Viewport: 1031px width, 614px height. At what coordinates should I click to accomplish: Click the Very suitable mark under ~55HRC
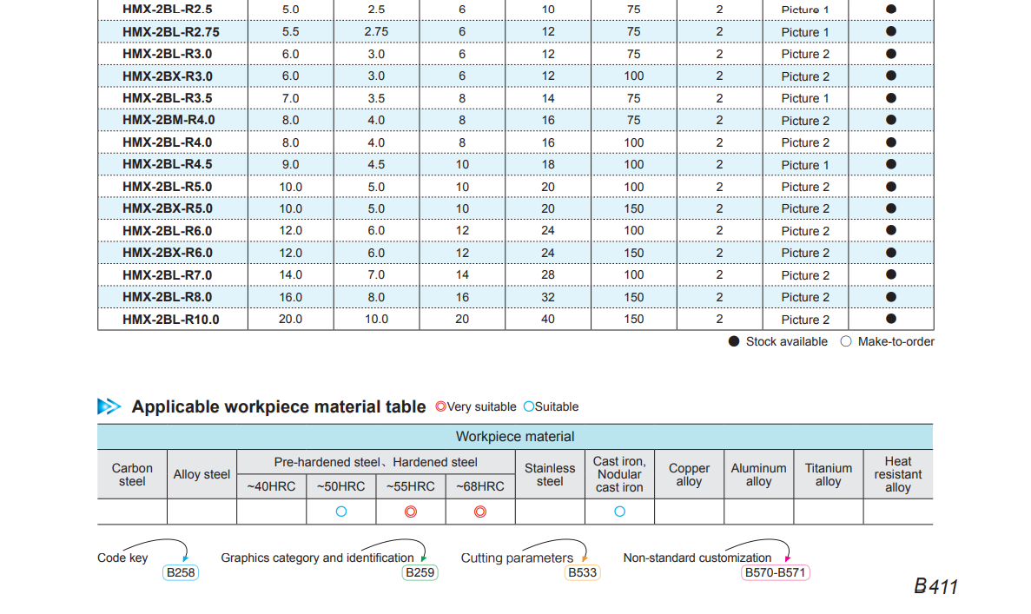coord(411,512)
